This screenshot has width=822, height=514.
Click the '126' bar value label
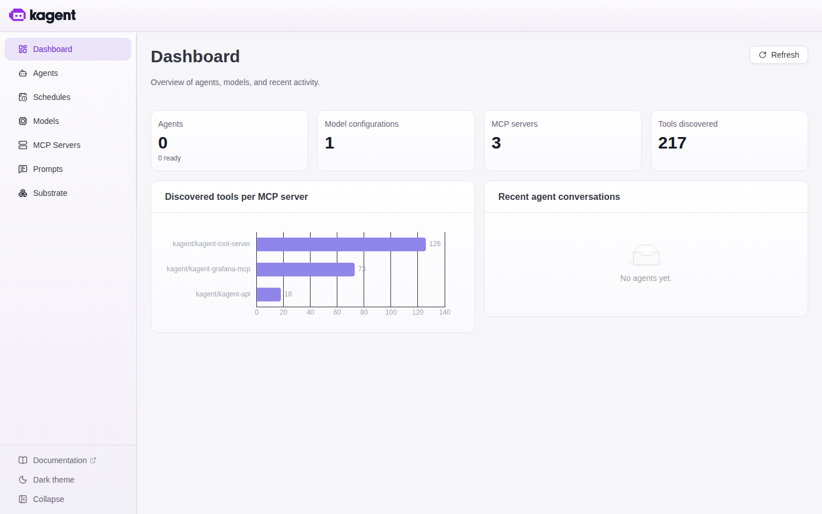pyautogui.click(x=435, y=244)
